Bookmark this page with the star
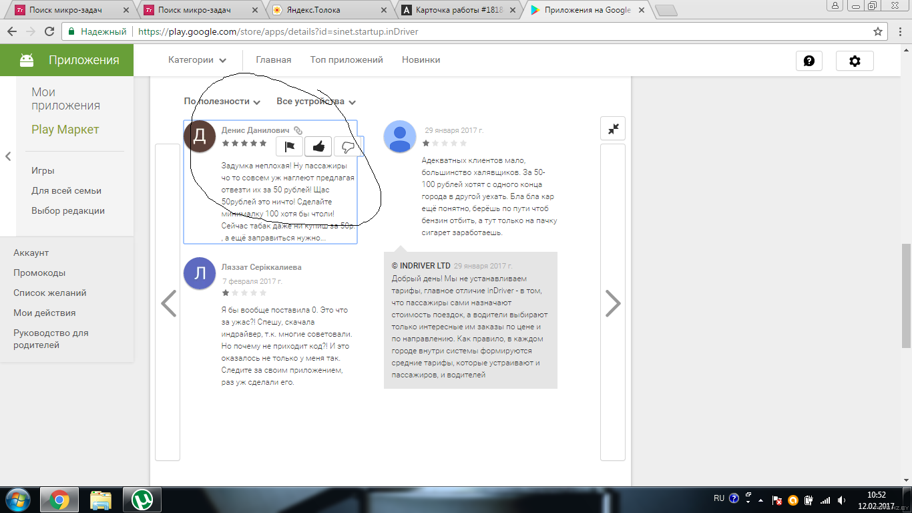 pyautogui.click(x=878, y=31)
